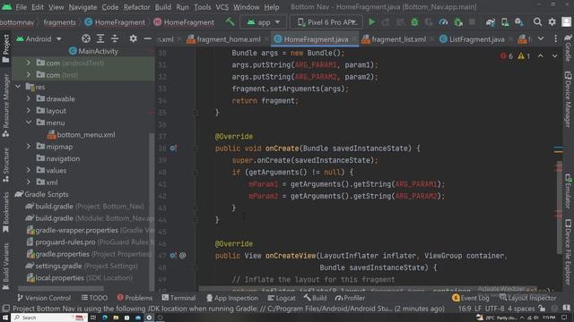Toggle the Resource Manager side tab
Screen dimensions: 574x322
pyautogui.click(x=6, y=106)
